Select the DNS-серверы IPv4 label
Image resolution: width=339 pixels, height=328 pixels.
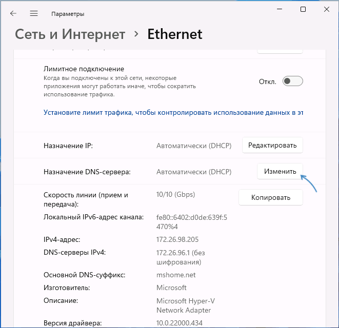coord(74,252)
